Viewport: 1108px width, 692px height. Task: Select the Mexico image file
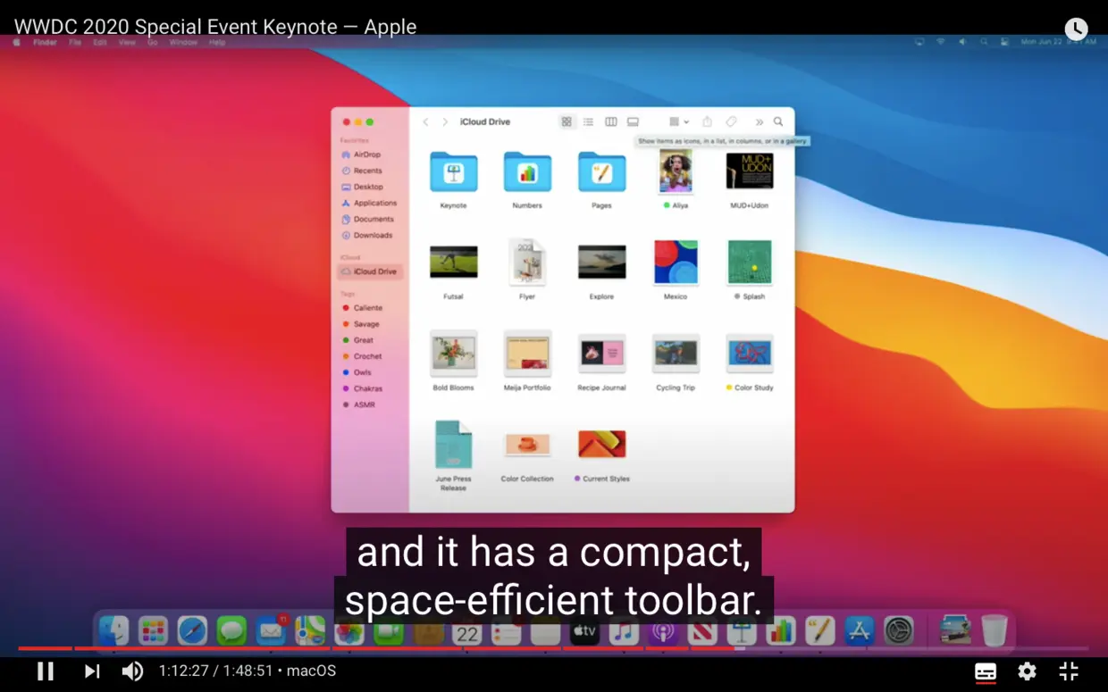(x=676, y=262)
